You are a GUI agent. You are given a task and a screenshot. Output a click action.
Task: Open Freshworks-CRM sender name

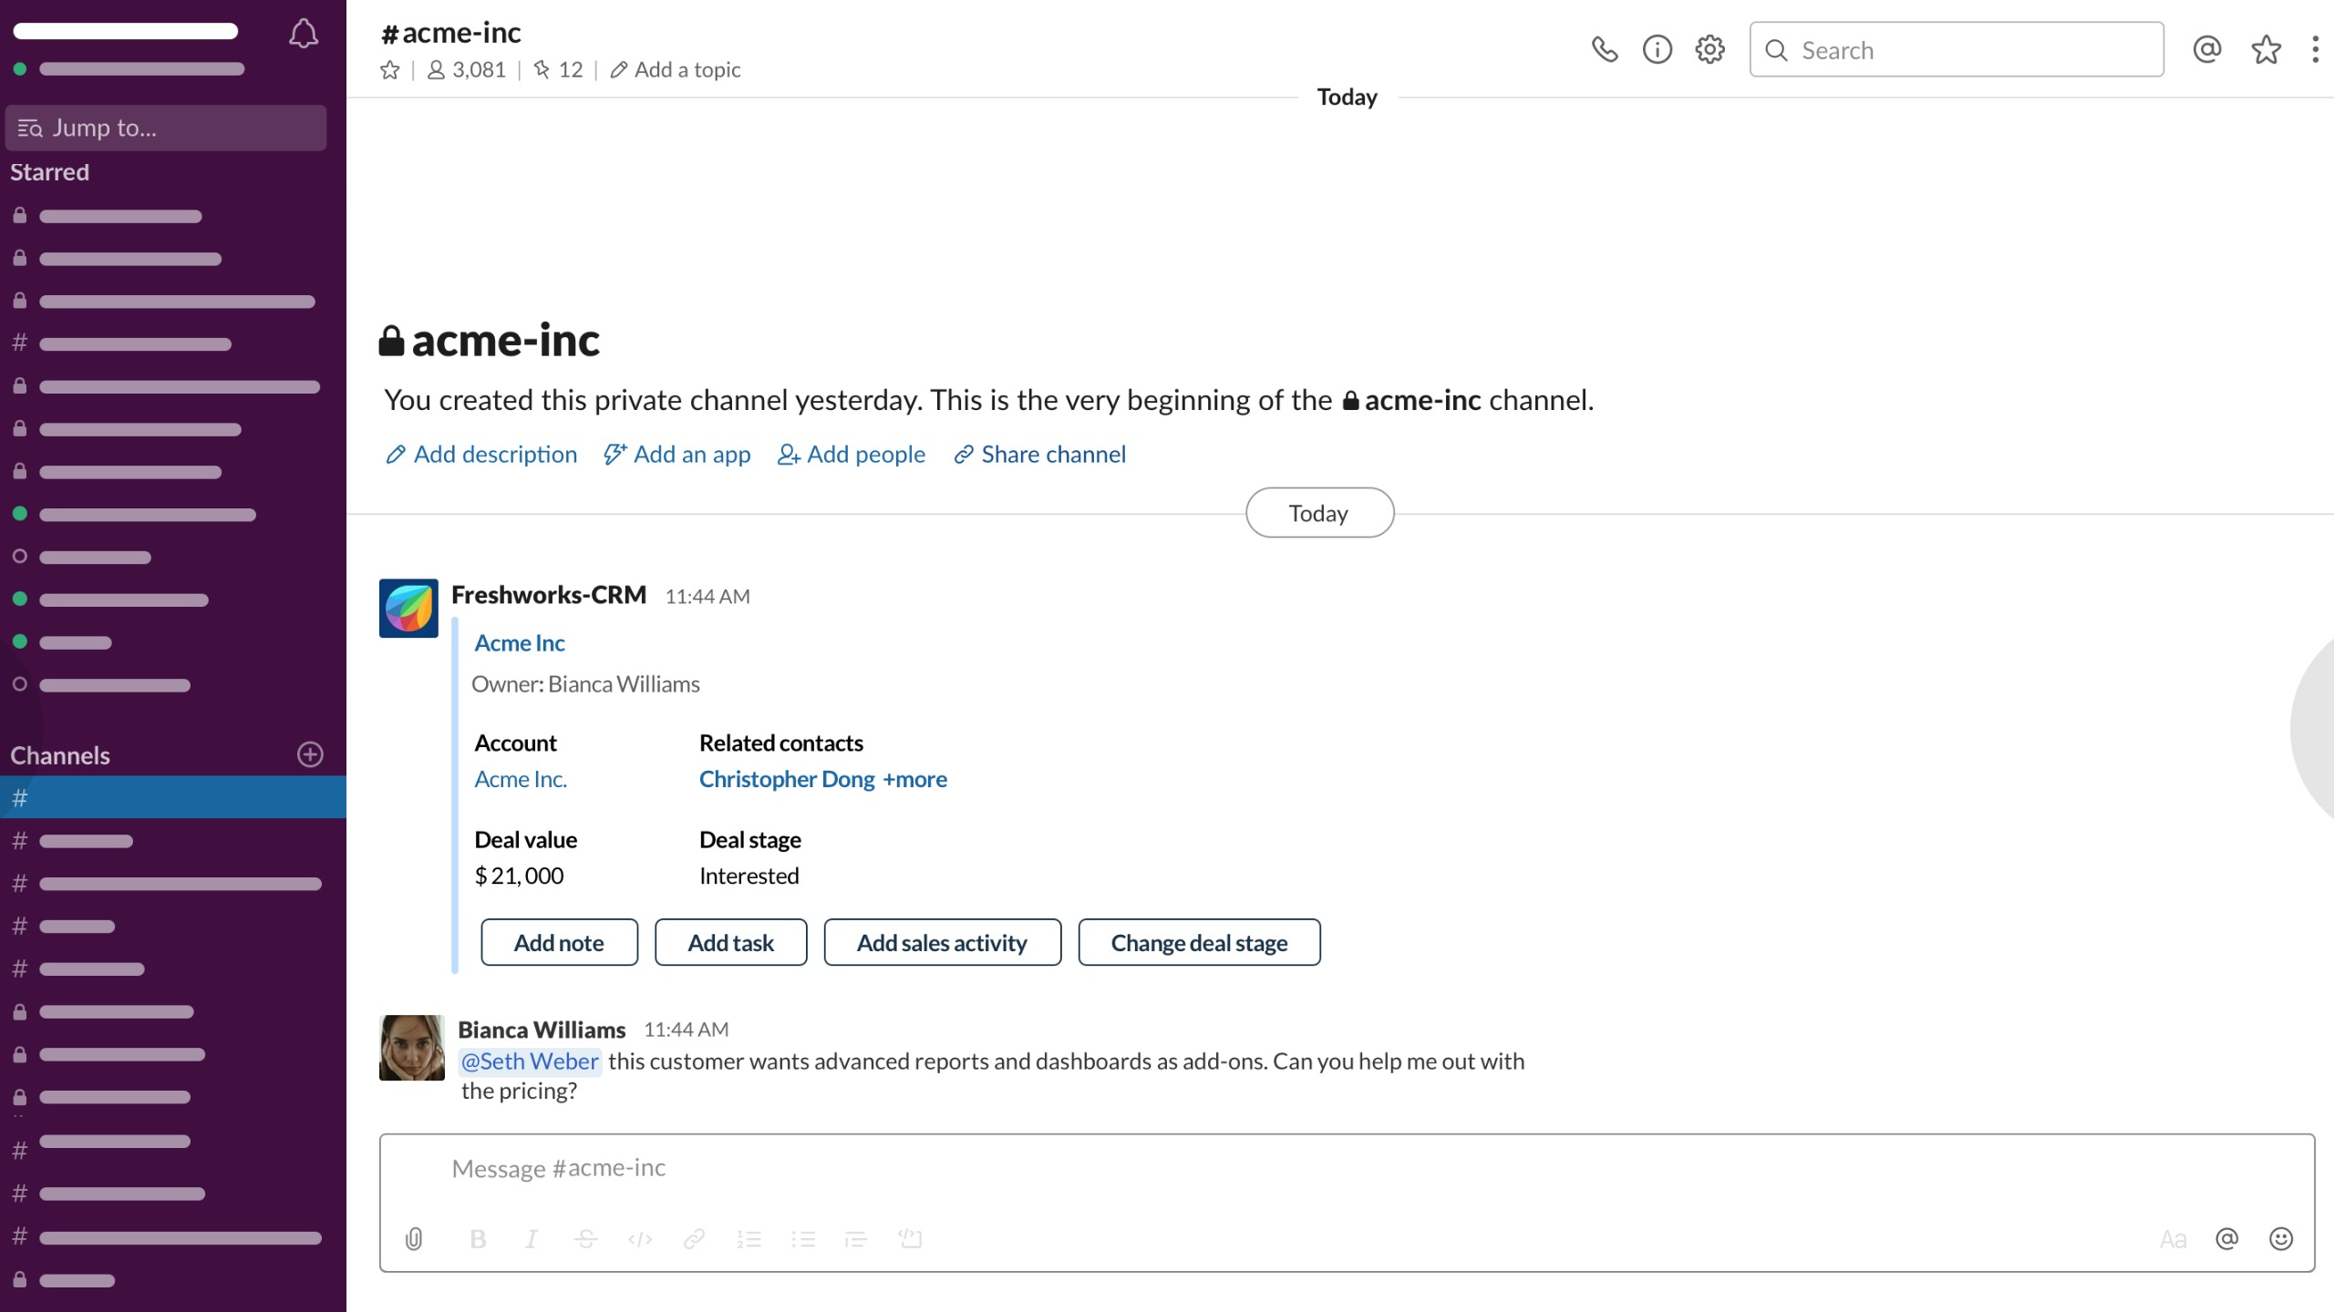point(549,595)
